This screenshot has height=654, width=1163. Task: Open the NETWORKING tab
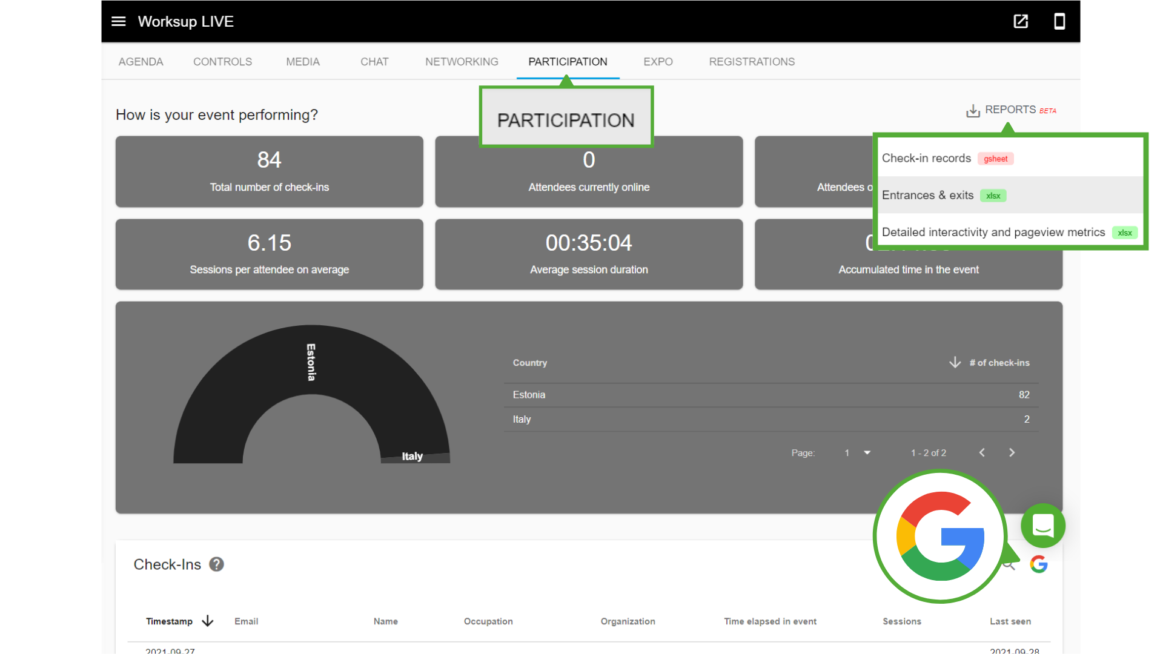click(x=462, y=62)
